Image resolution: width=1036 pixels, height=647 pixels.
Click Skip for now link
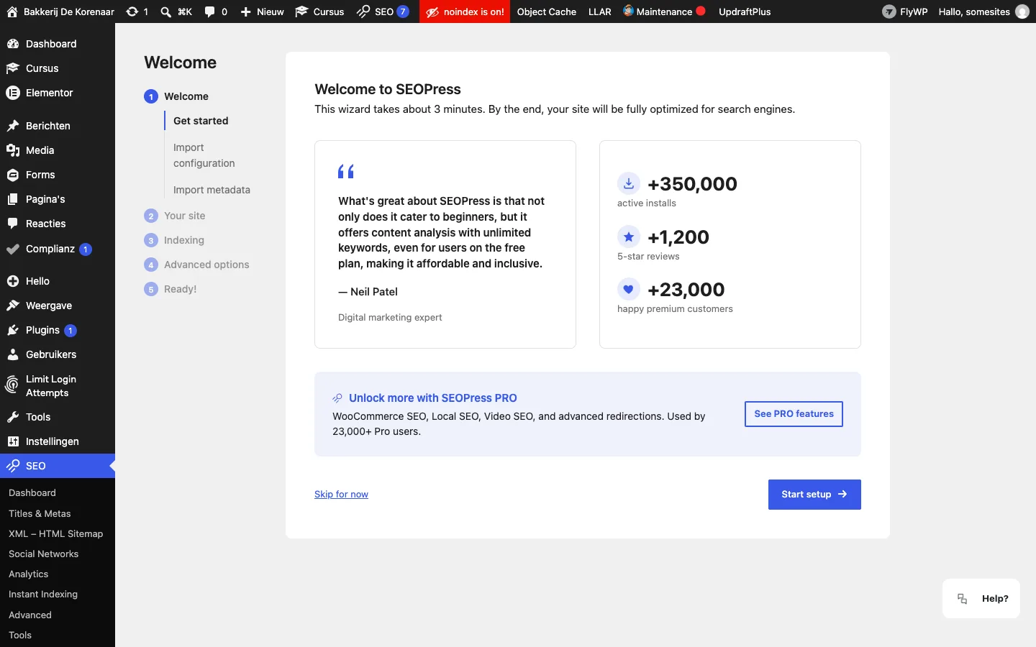pos(341,495)
